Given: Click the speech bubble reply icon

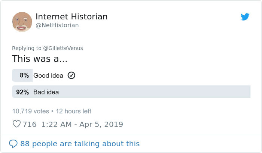Looking at the screenshot, I should pos(13,144).
